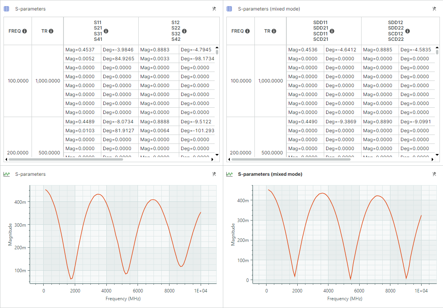This screenshot has width=443, height=308.
Task: Click the chart icon of the bottom-left S-parameters panel
Action: point(7,174)
